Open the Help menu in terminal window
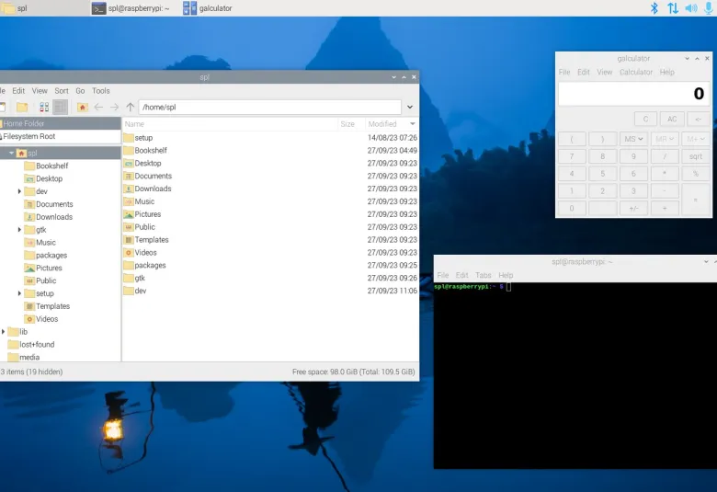This screenshot has height=492, width=717. tap(506, 275)
